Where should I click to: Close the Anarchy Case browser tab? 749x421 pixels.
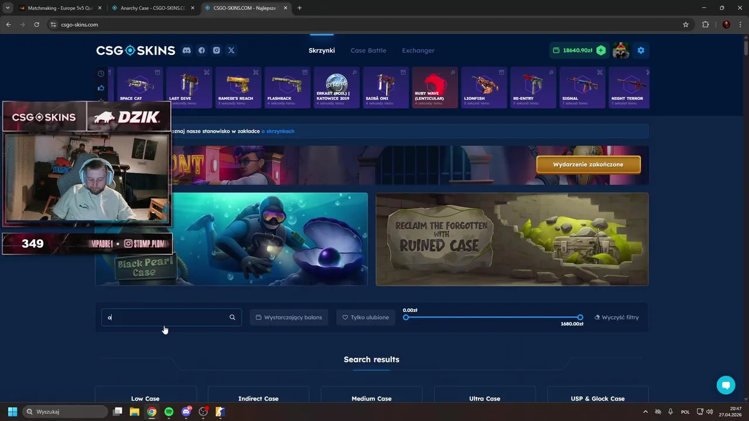click(x=192, y=8)
